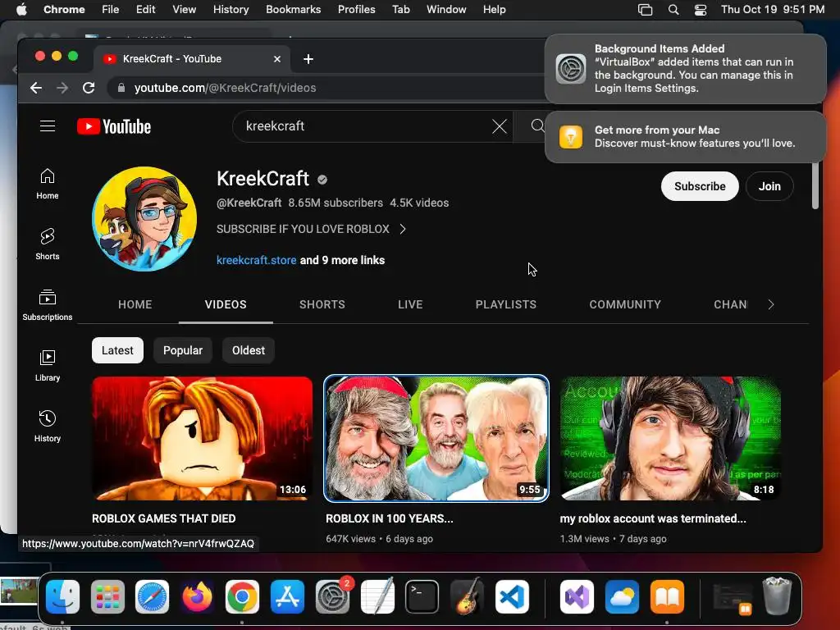Image resolution: width=840 pixels, height=630 pixels.
Task: Launch Safari from the Dock
Action: [152, 597]
